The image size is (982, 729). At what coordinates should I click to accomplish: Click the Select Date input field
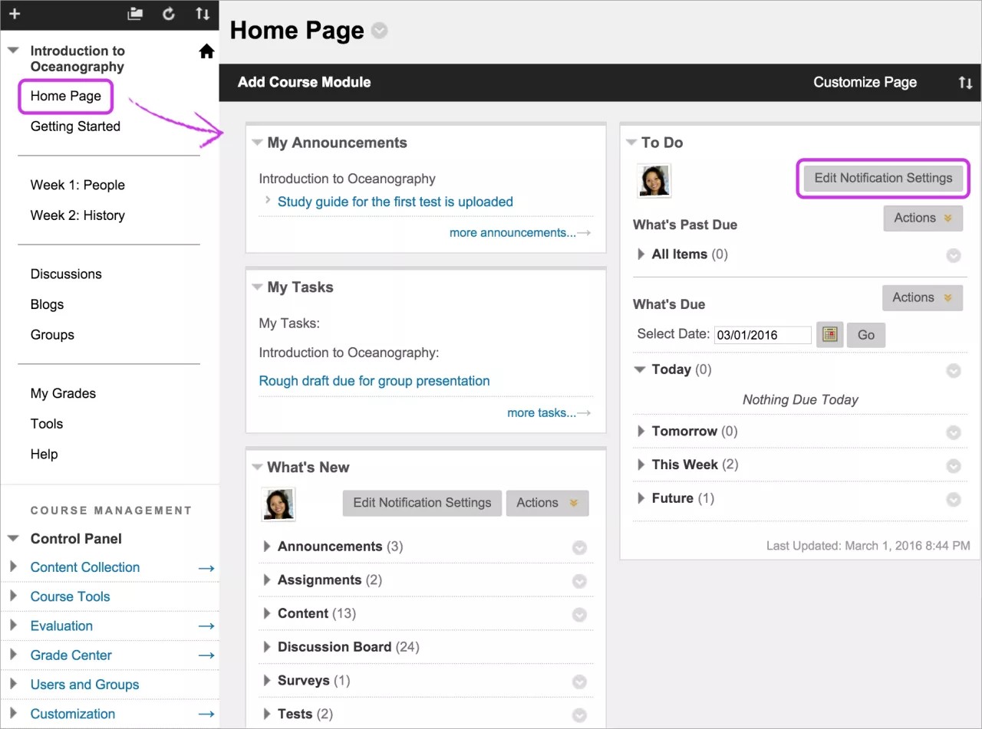(762, 335)
